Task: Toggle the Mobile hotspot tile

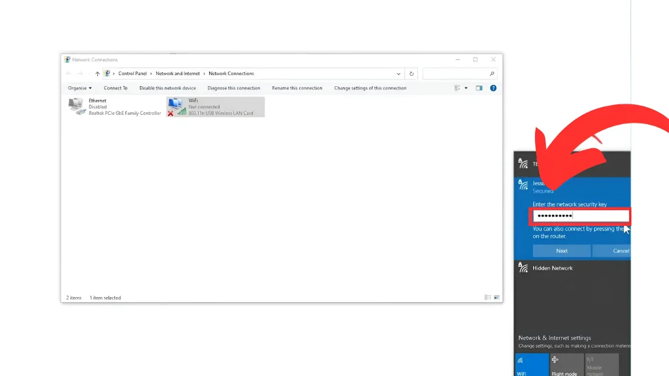Action: 601,365
